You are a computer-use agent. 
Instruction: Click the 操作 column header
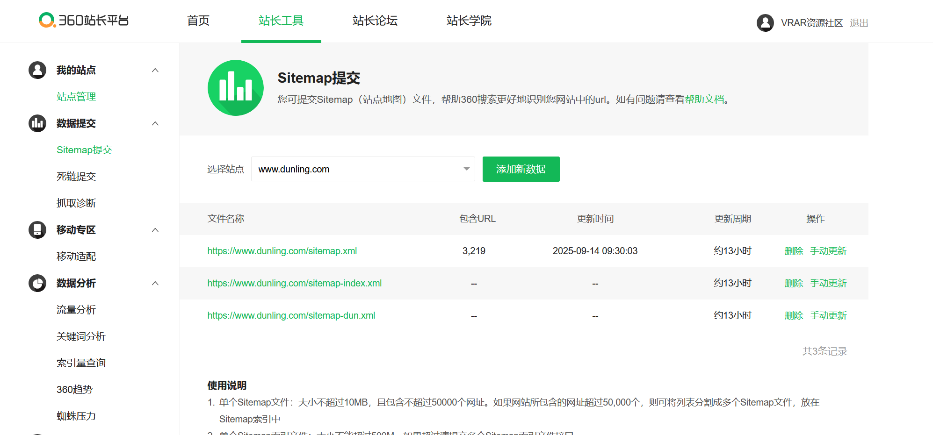click(x=816, y=219)
